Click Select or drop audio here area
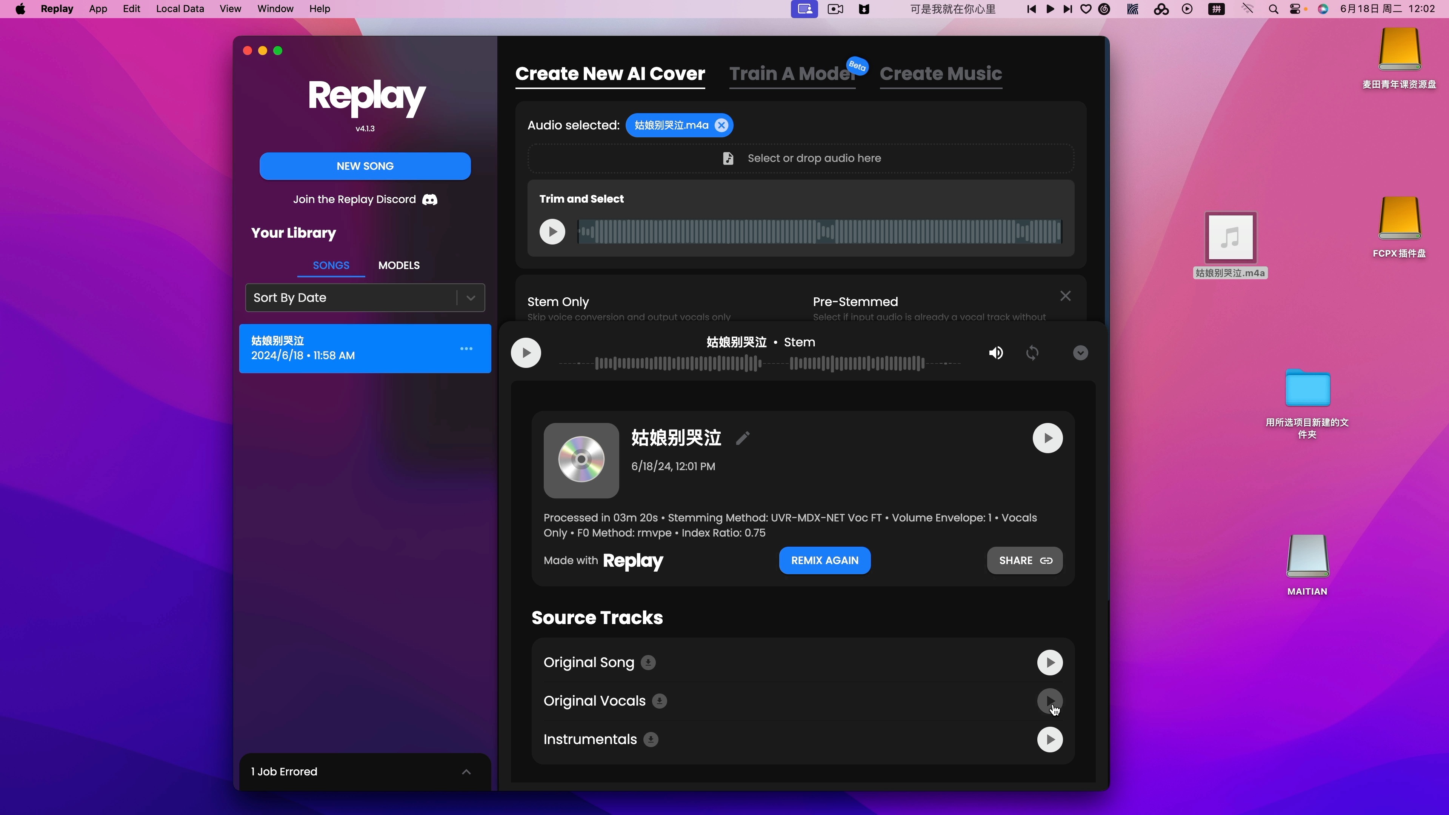The height and width of the screenshot is (815, 1449). [801, 158]
